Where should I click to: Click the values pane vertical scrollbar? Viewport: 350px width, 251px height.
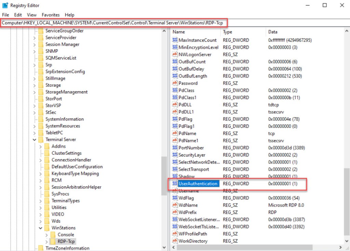347,137
